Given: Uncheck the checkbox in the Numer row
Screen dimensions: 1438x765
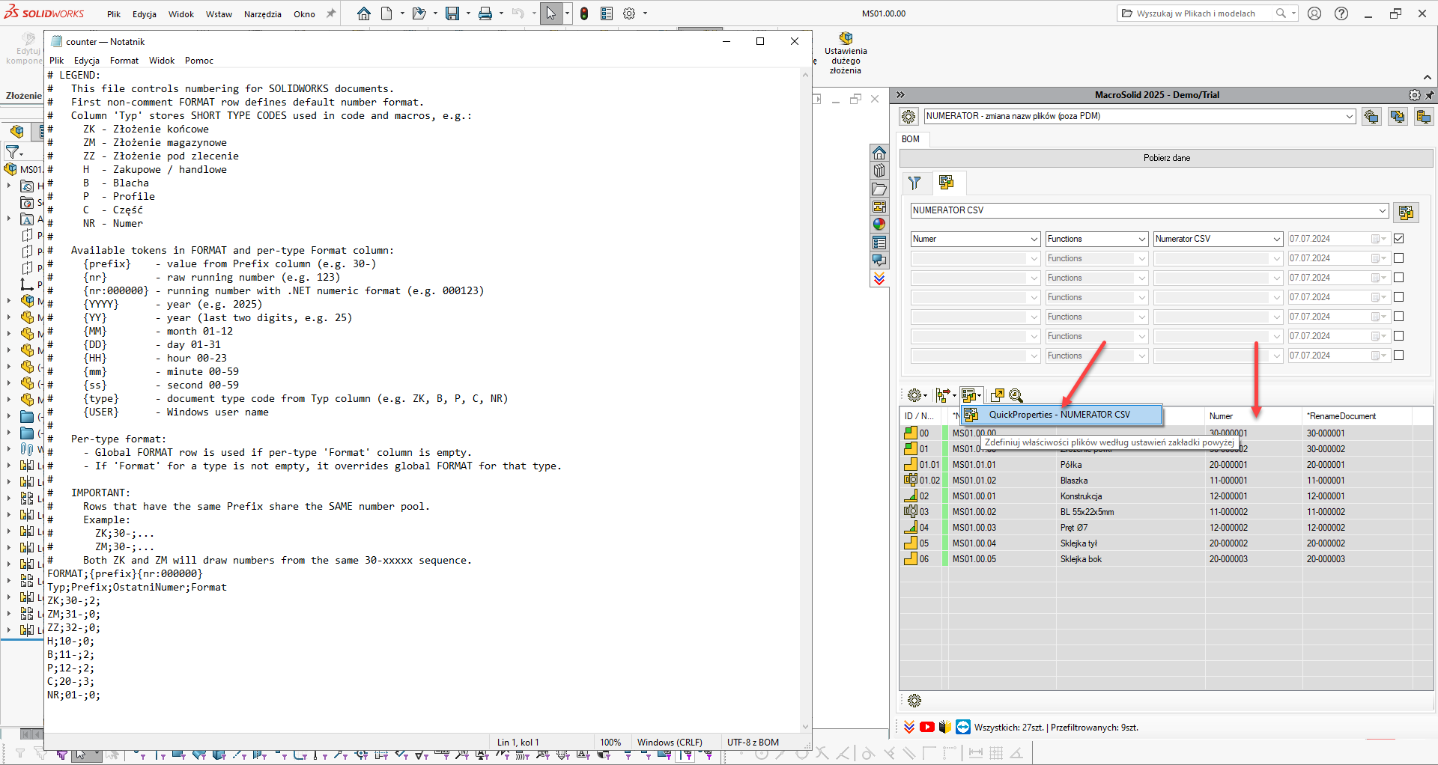Looking at the screenshot, I should [1398, 239].
